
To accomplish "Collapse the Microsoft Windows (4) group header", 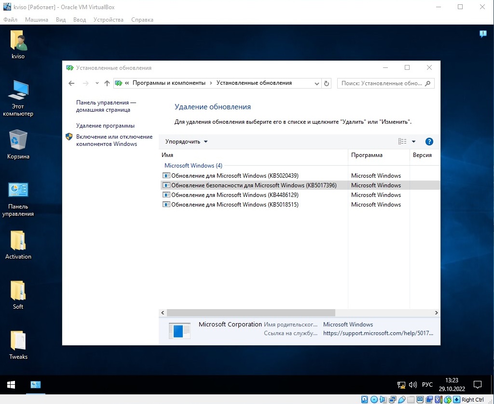I will click(193, 166).
